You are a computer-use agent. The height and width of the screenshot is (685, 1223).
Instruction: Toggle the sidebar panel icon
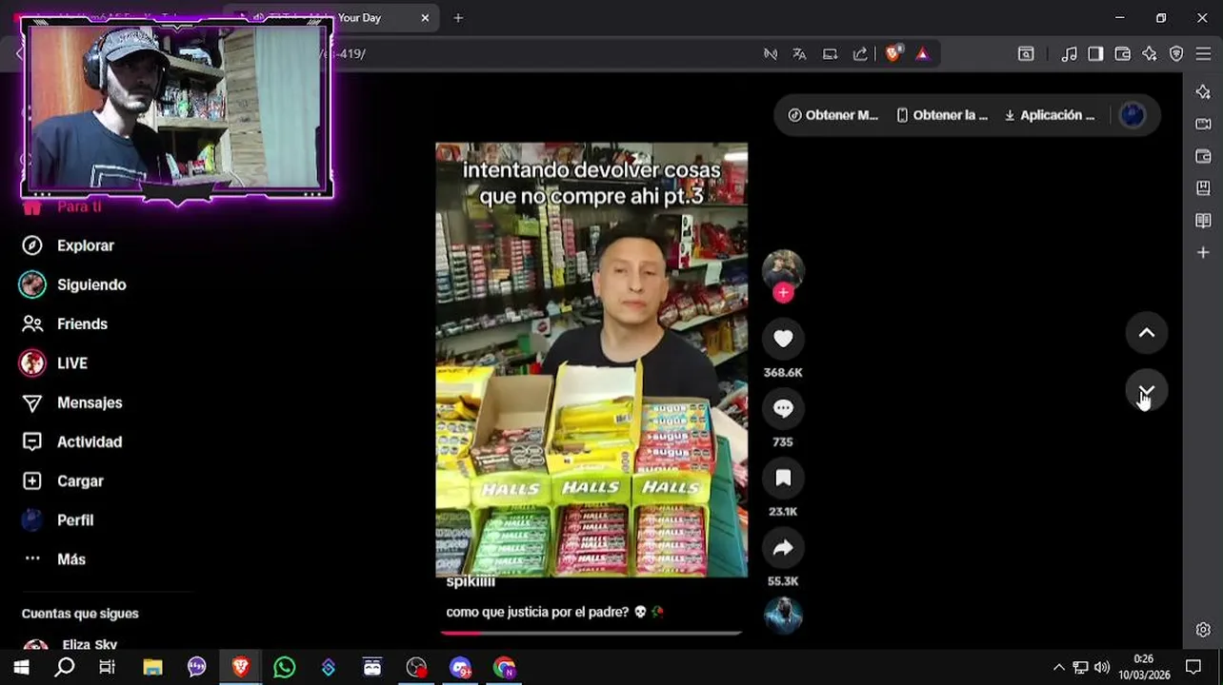(1095, 54)
